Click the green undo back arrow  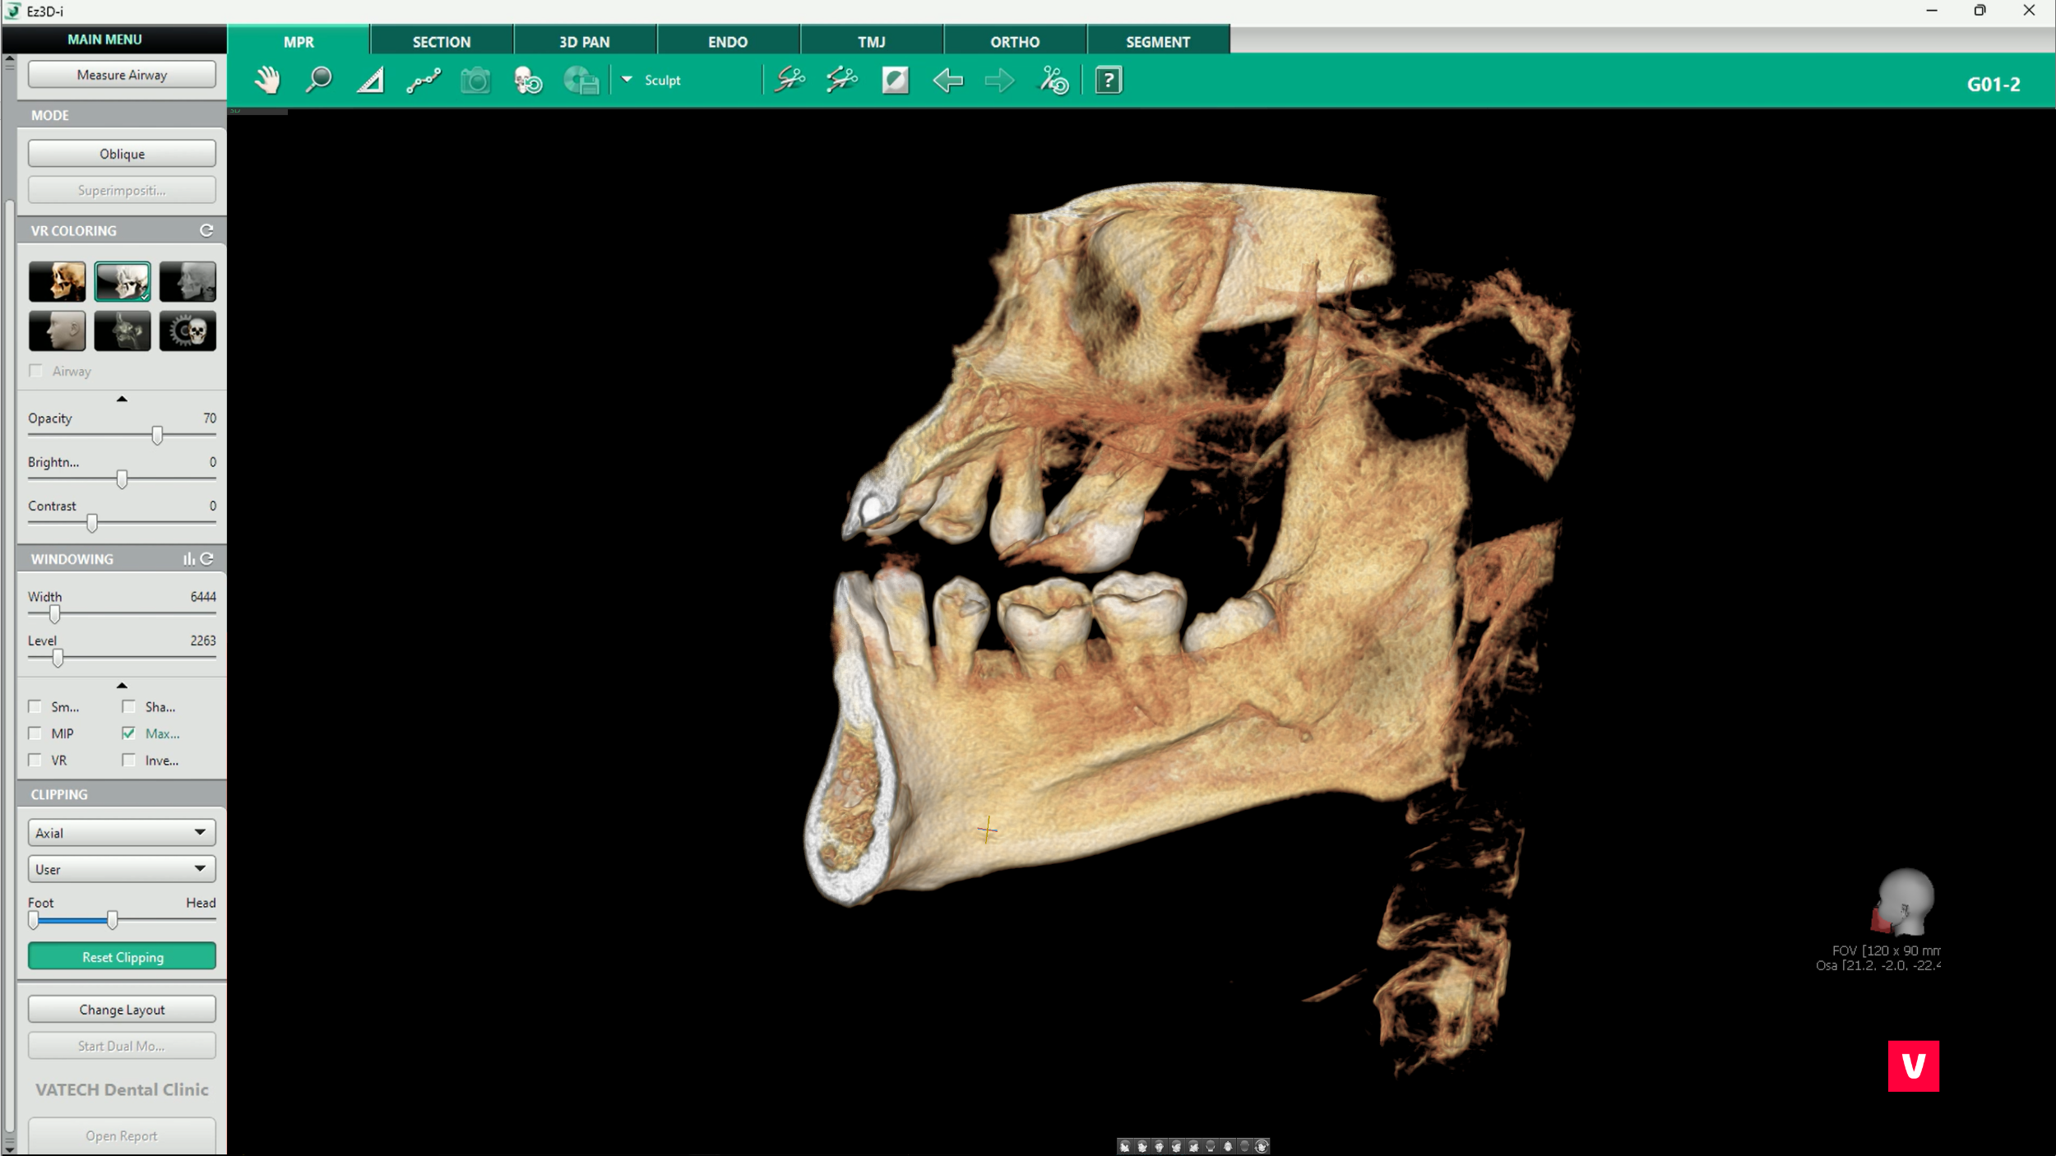pyautogui.click(x=947, y=81)
